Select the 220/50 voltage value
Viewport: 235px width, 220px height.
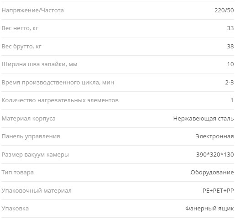click(224, 10)
